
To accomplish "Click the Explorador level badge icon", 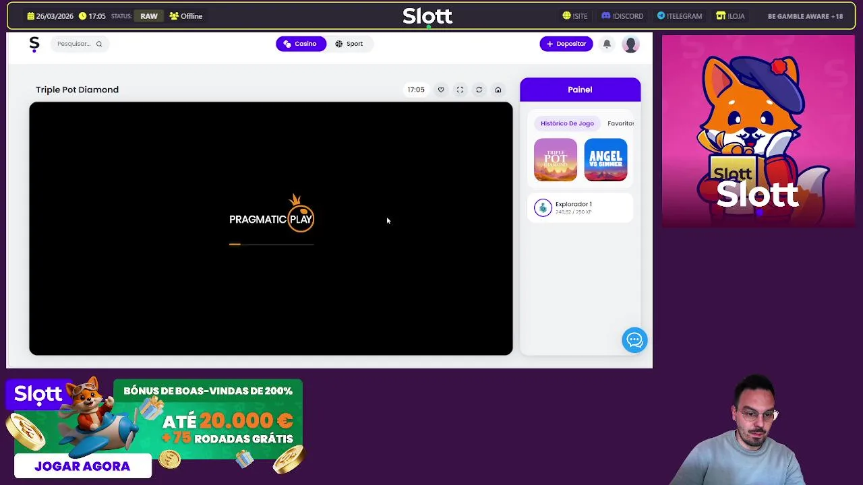I will pyautogui.click(x=543, y=207).
